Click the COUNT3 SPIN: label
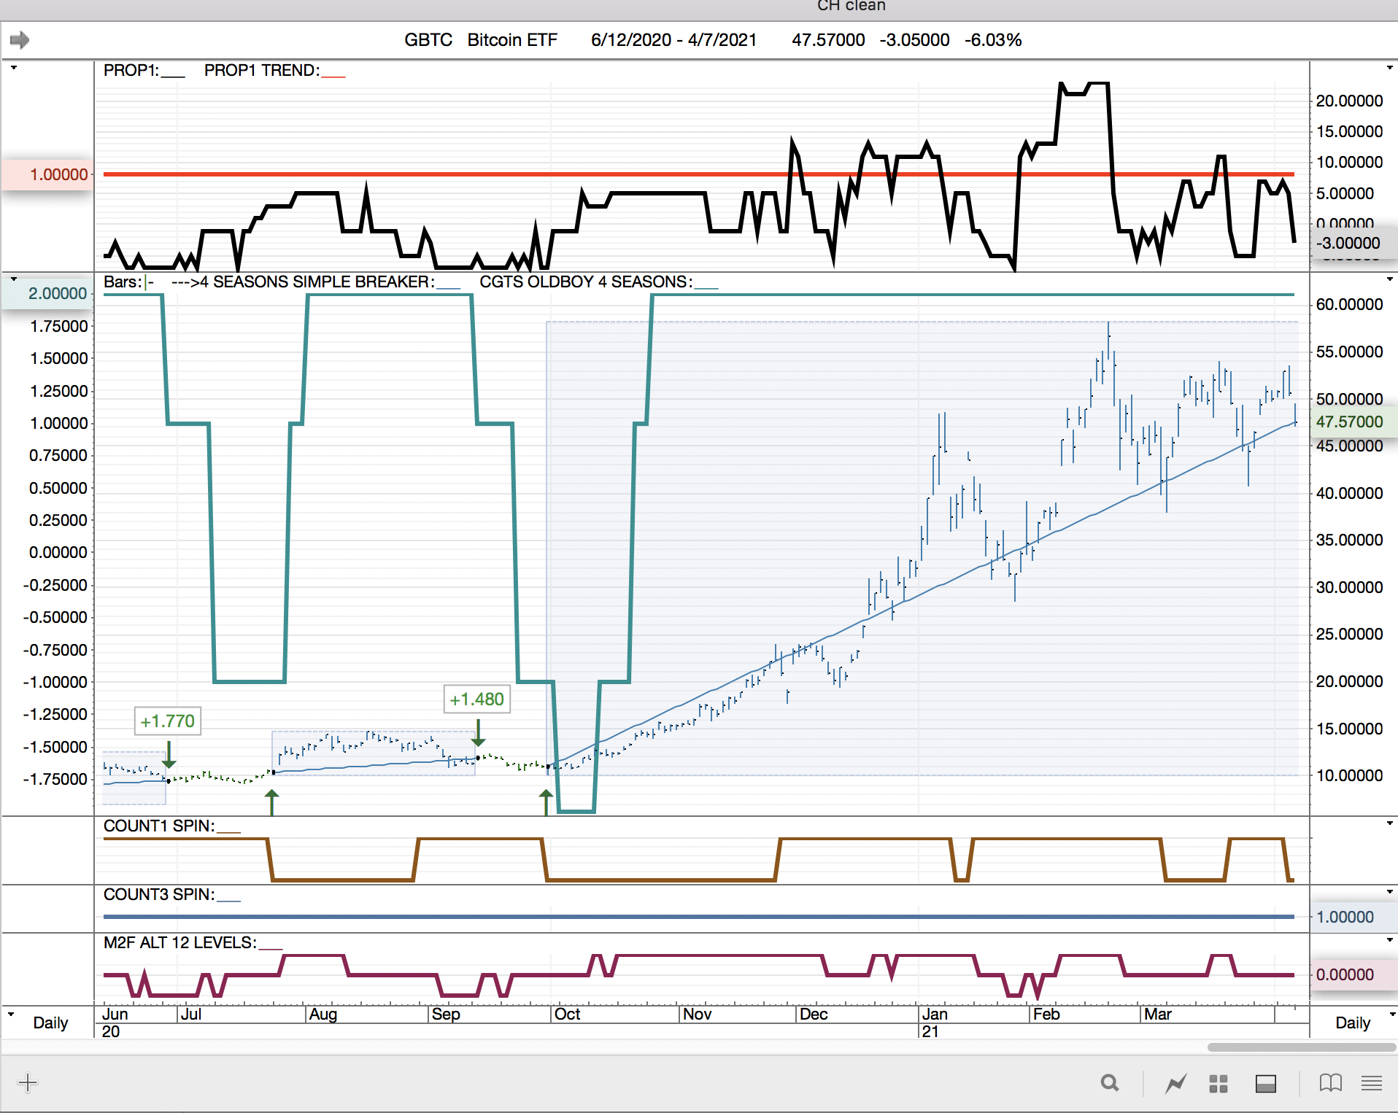Image resolution: width=1398 pixels, height=1113 pixels. tap(160, 895)
